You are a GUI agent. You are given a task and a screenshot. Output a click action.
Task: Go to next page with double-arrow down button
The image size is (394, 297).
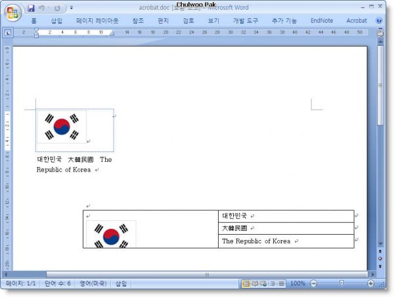tap(380, 266)
